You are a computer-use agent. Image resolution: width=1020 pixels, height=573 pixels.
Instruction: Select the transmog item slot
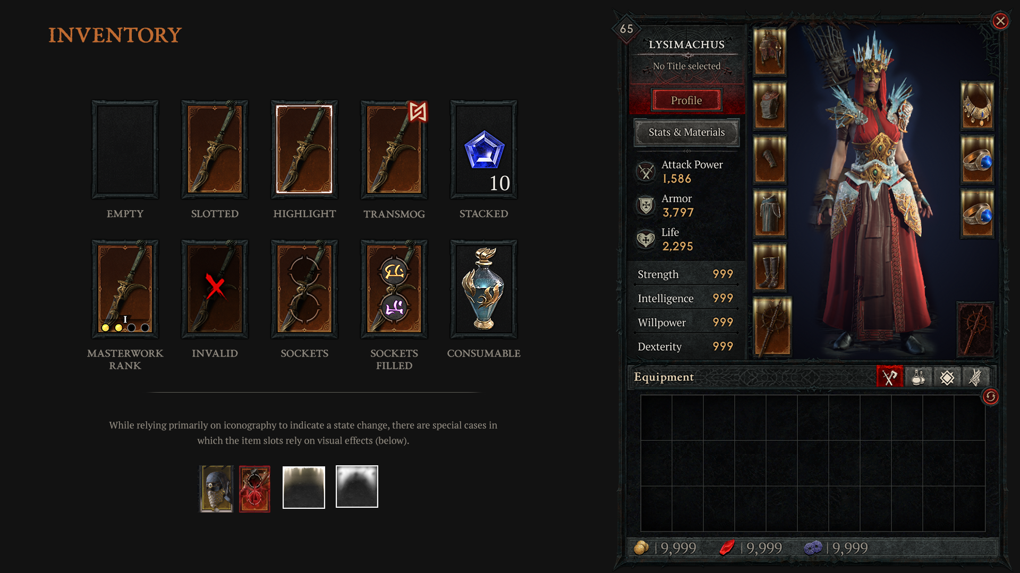pos(394,150)
